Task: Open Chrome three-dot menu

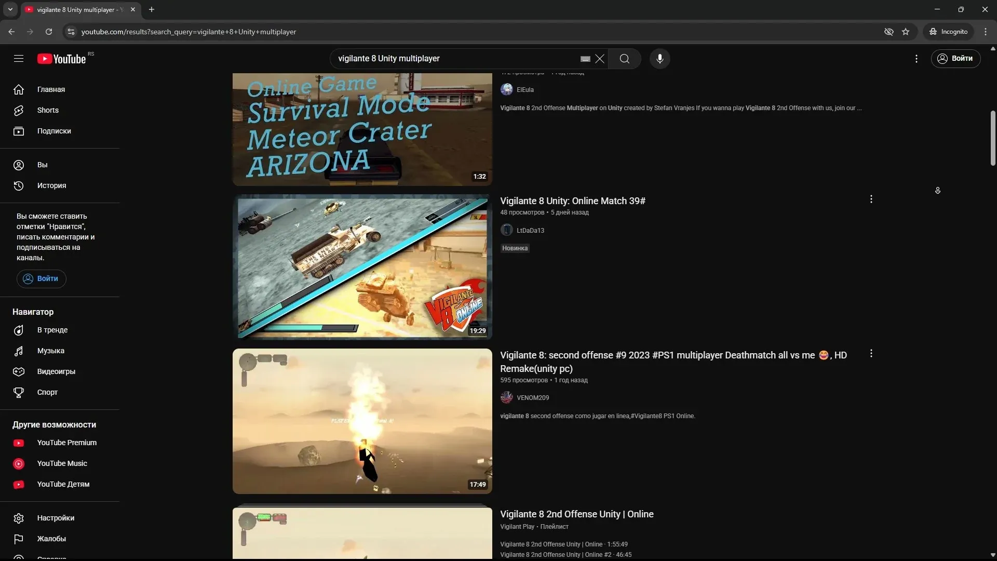Action: (986, 32)
